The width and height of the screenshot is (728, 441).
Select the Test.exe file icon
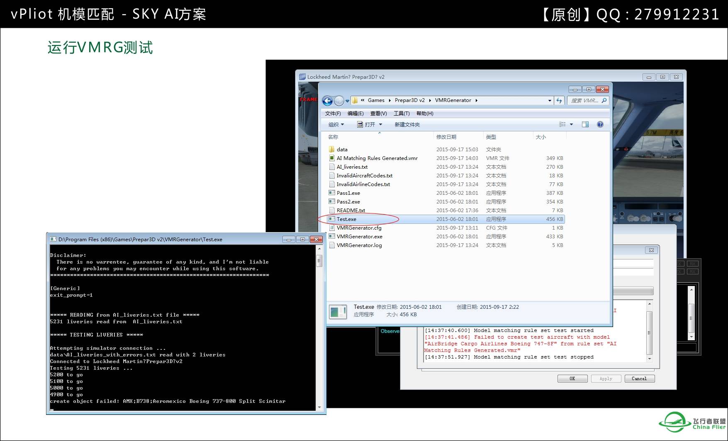coord(331,219)
